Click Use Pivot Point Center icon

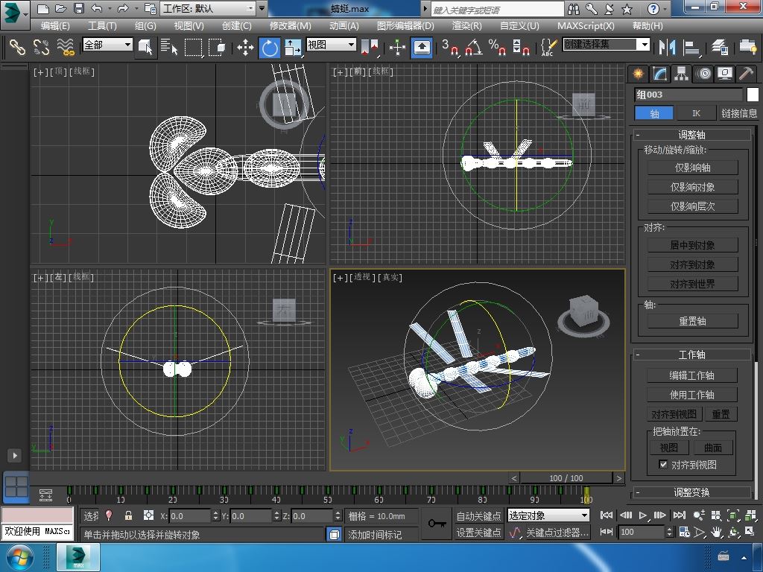pyautogui.click(x=370, y=47)
